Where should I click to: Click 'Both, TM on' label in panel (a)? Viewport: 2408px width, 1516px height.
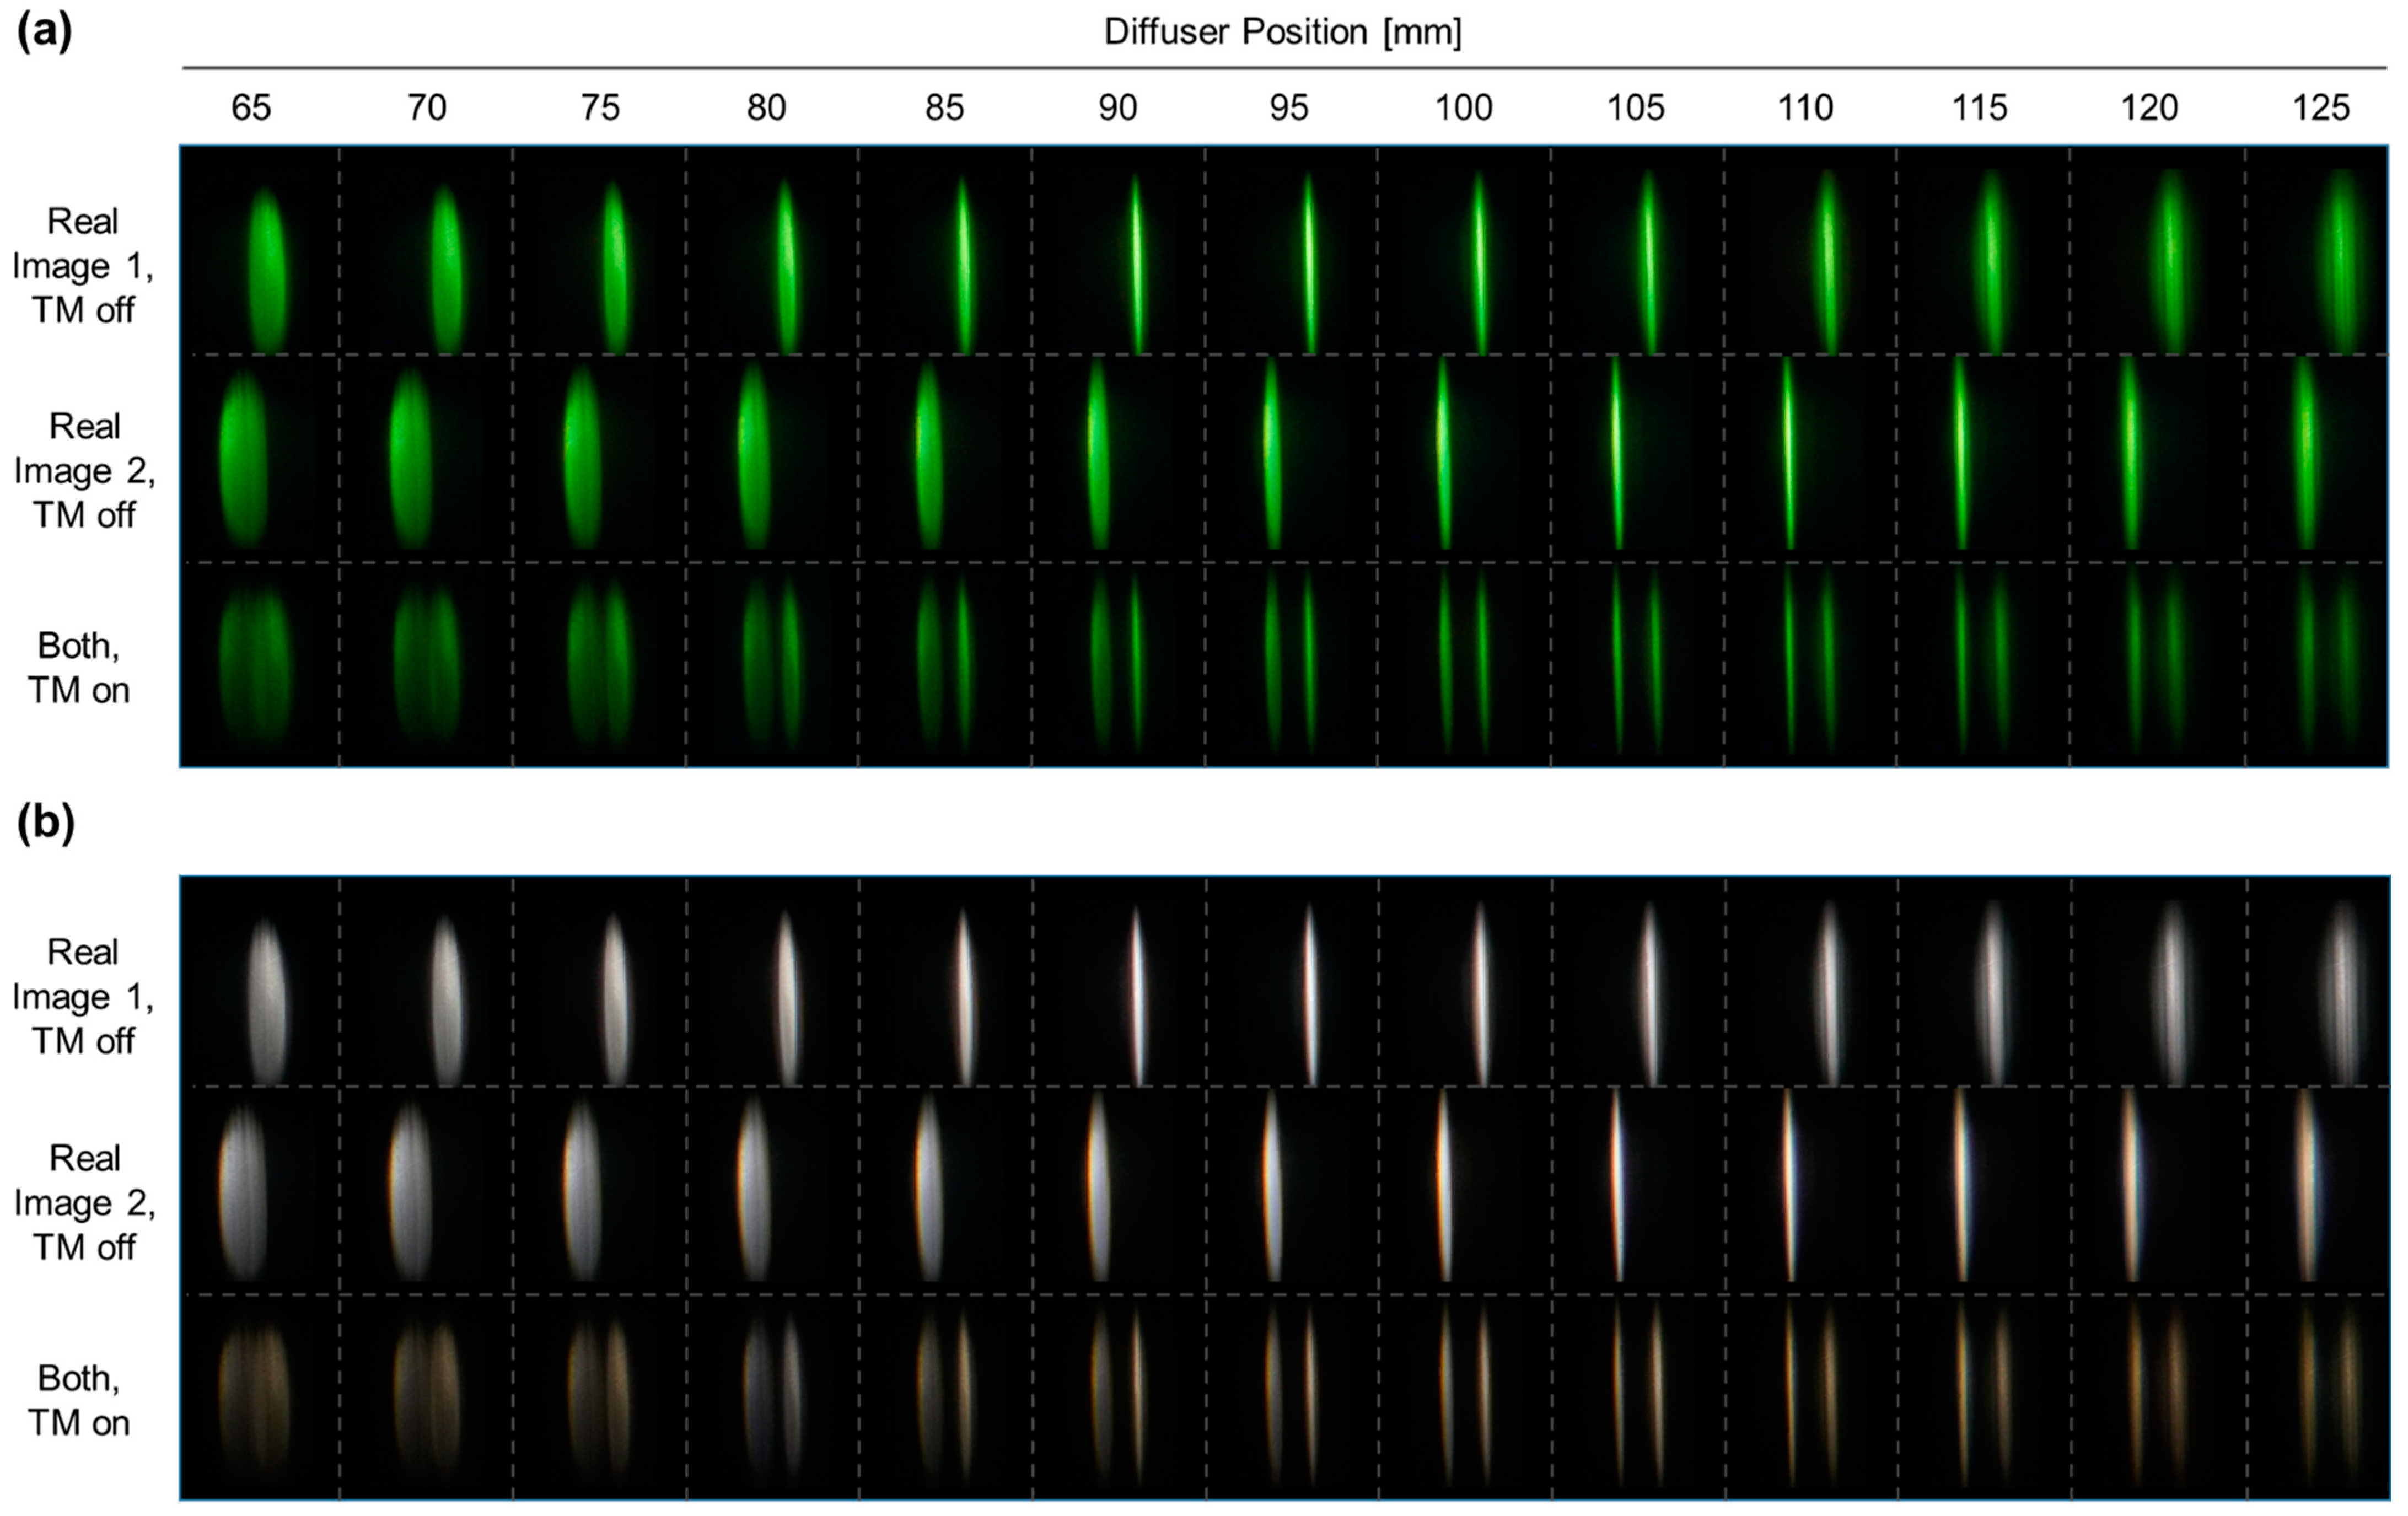[79, 668]
